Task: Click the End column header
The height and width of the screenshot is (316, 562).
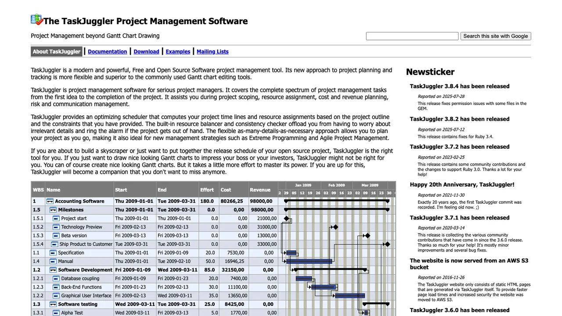Action: [x=177, y=190]
